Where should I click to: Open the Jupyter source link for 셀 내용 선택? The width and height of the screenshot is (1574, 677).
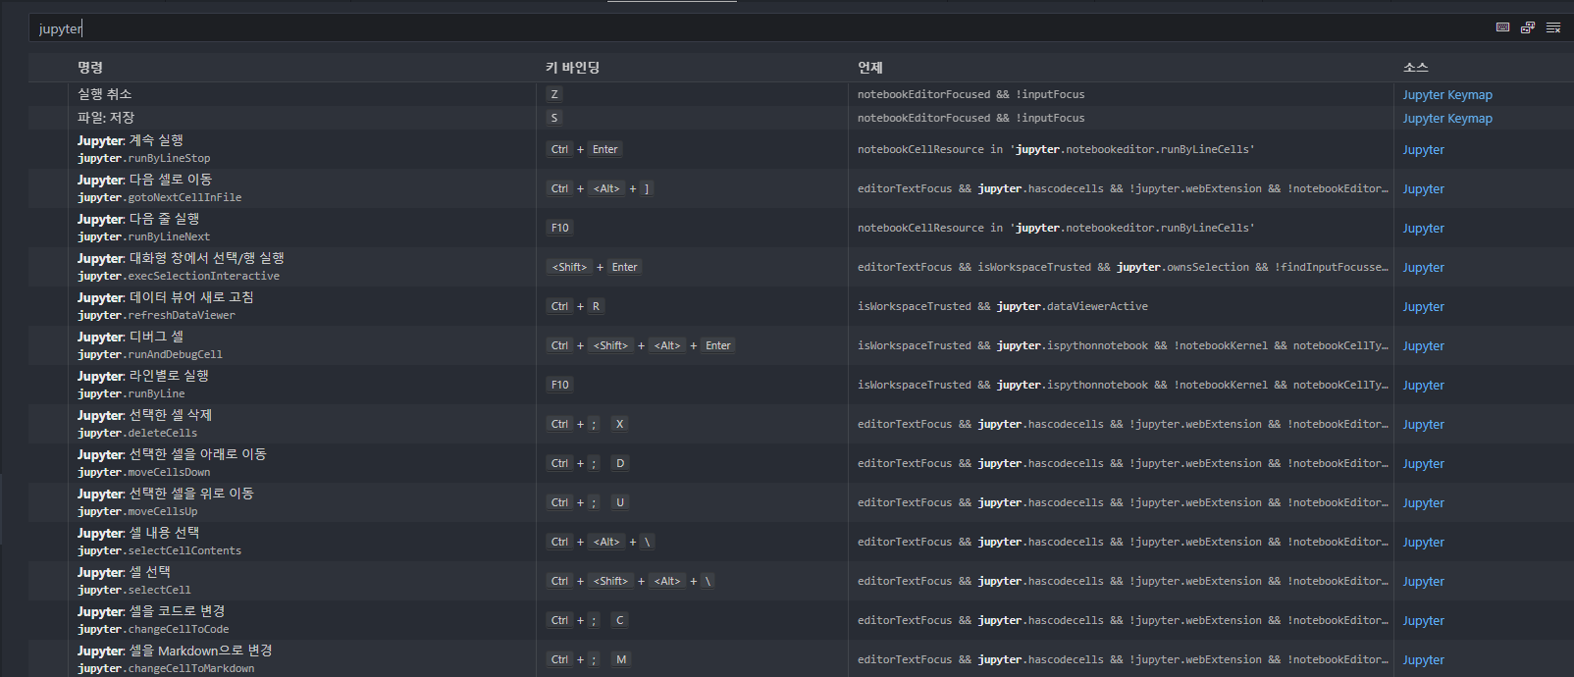tap(1423, 543)
